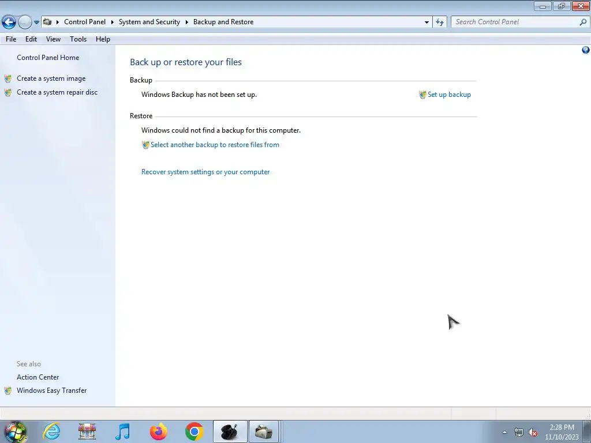The width and height of the screenshot is (591, 443).
Task: Open the blue help question mark icon
Action: 585,50
